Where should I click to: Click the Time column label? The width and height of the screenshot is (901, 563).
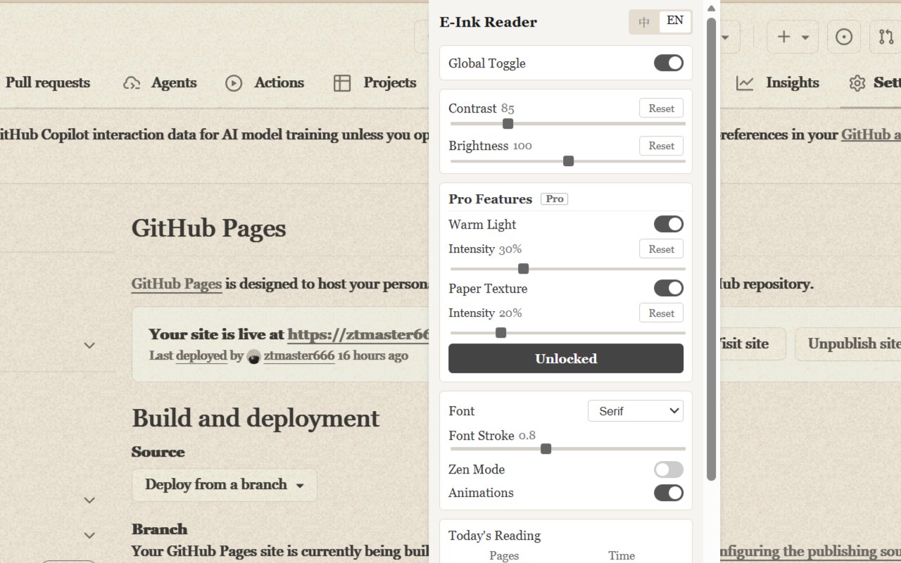click(622, 556)
